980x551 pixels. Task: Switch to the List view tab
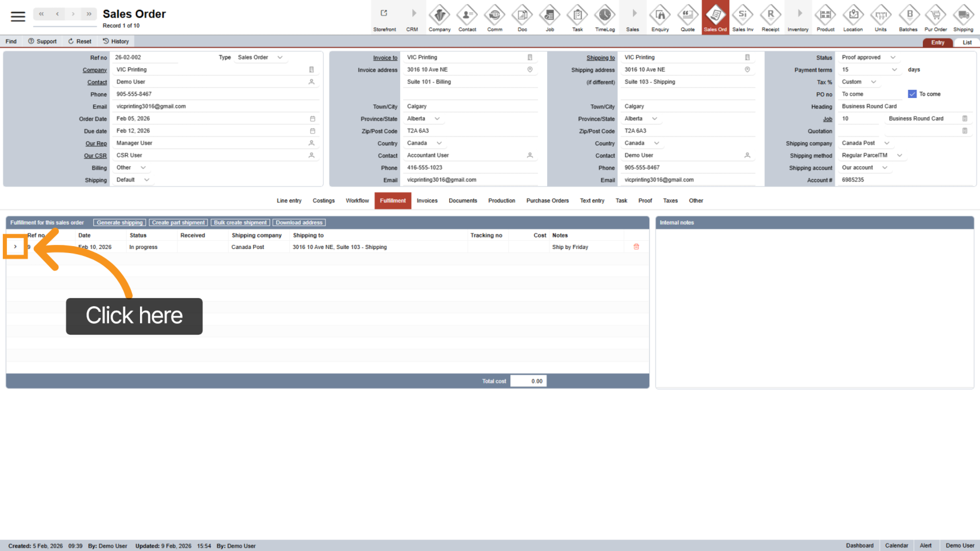pos(967,43)
